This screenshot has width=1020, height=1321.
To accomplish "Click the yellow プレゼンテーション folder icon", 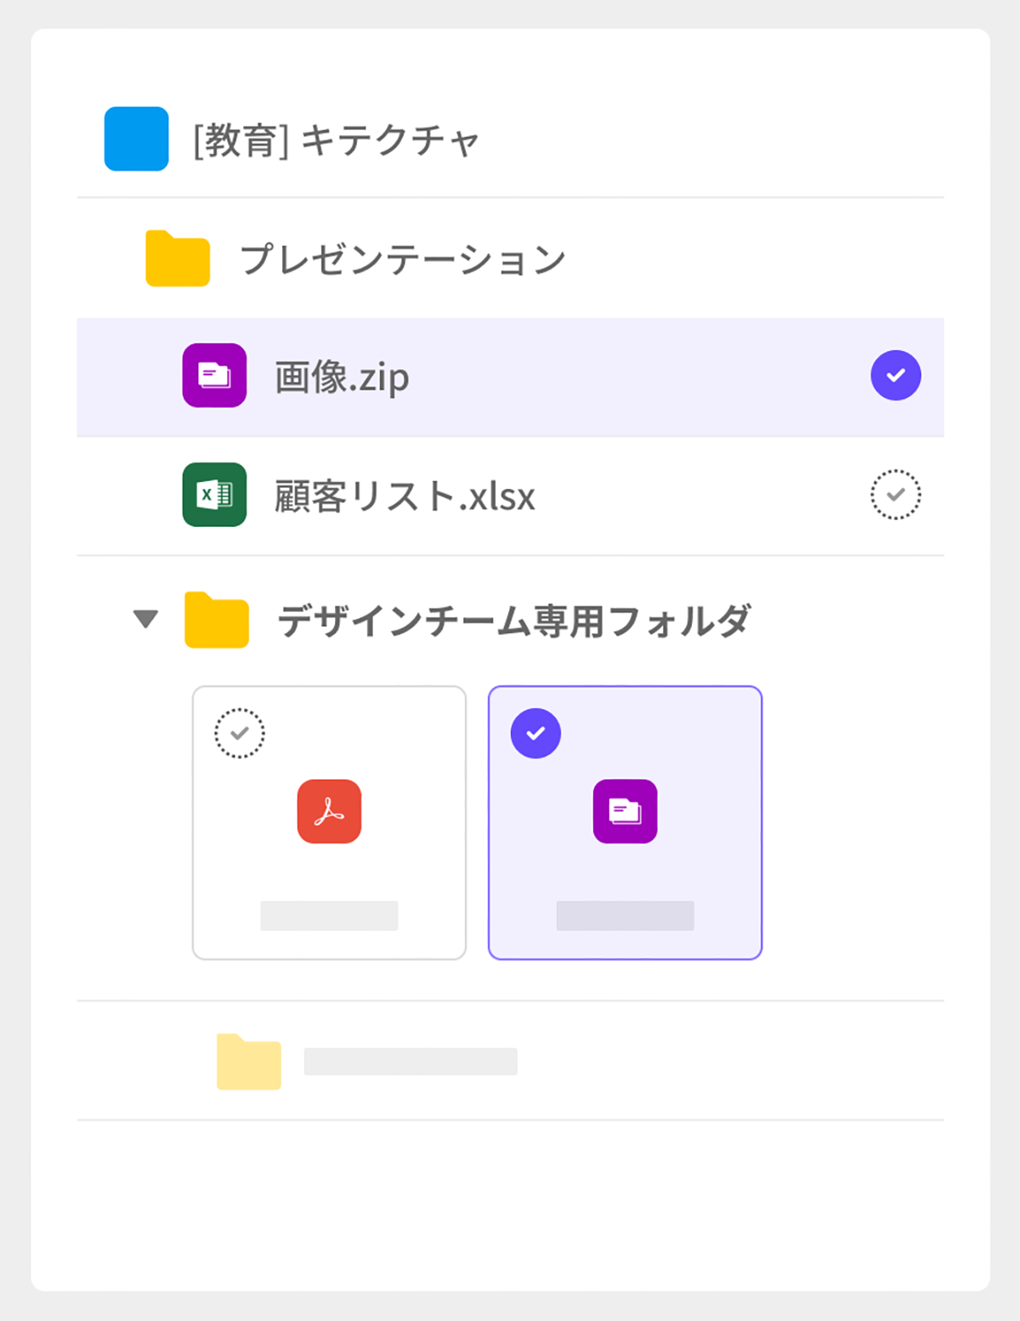I will [178, 258].
